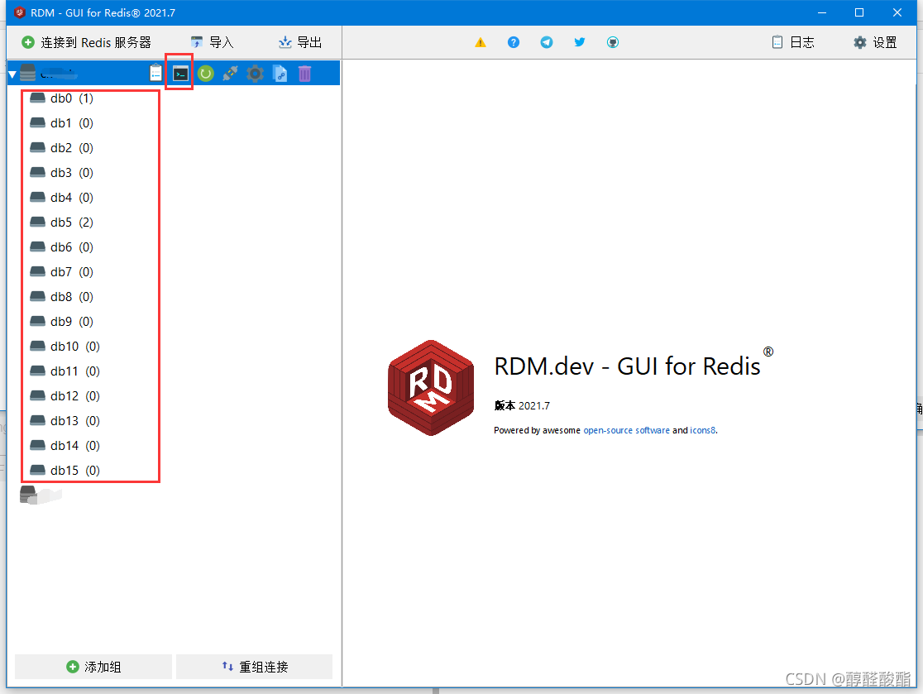Viewport: 923px width, 694px height.
Task: Click Add Group (添加组) button
Action: coord(93,667)
